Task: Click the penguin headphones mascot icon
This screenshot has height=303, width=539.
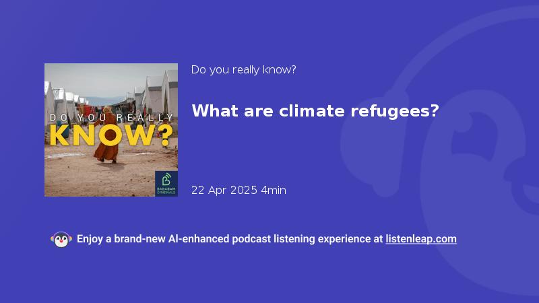Action: [61, 240]
